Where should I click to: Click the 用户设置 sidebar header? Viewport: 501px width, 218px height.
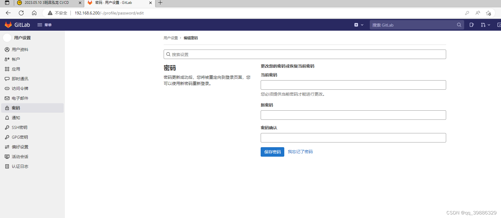click(x=22, y=38)
